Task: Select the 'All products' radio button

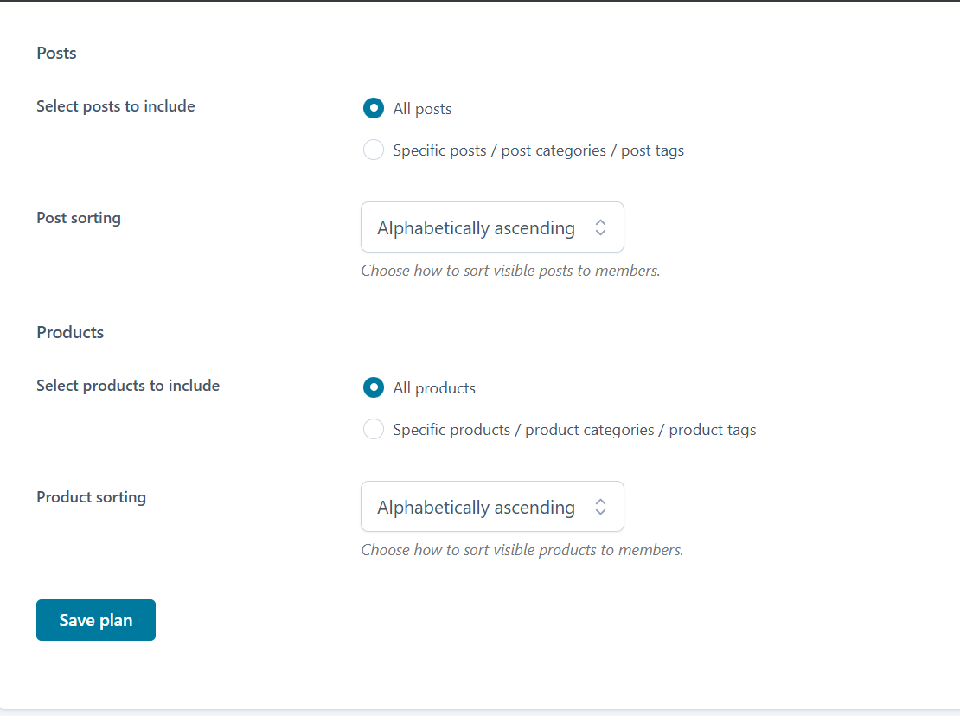Action: point(374,387)
